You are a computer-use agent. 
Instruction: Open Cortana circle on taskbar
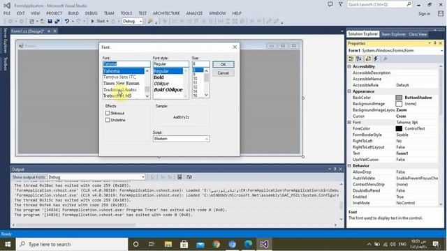(x=135, y=244)
